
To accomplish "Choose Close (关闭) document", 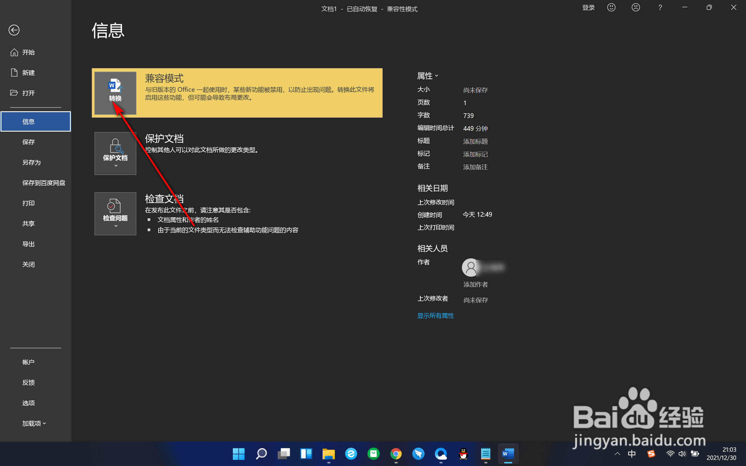I will click(x=36, y=264).
